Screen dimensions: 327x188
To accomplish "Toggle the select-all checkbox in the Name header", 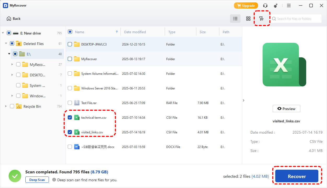I will tap(70, 32).
